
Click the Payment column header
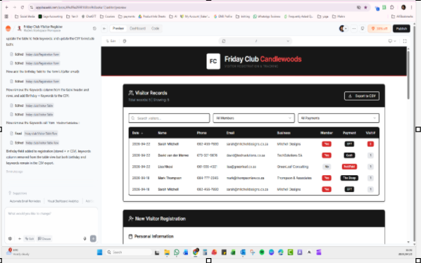click(349, 133)
